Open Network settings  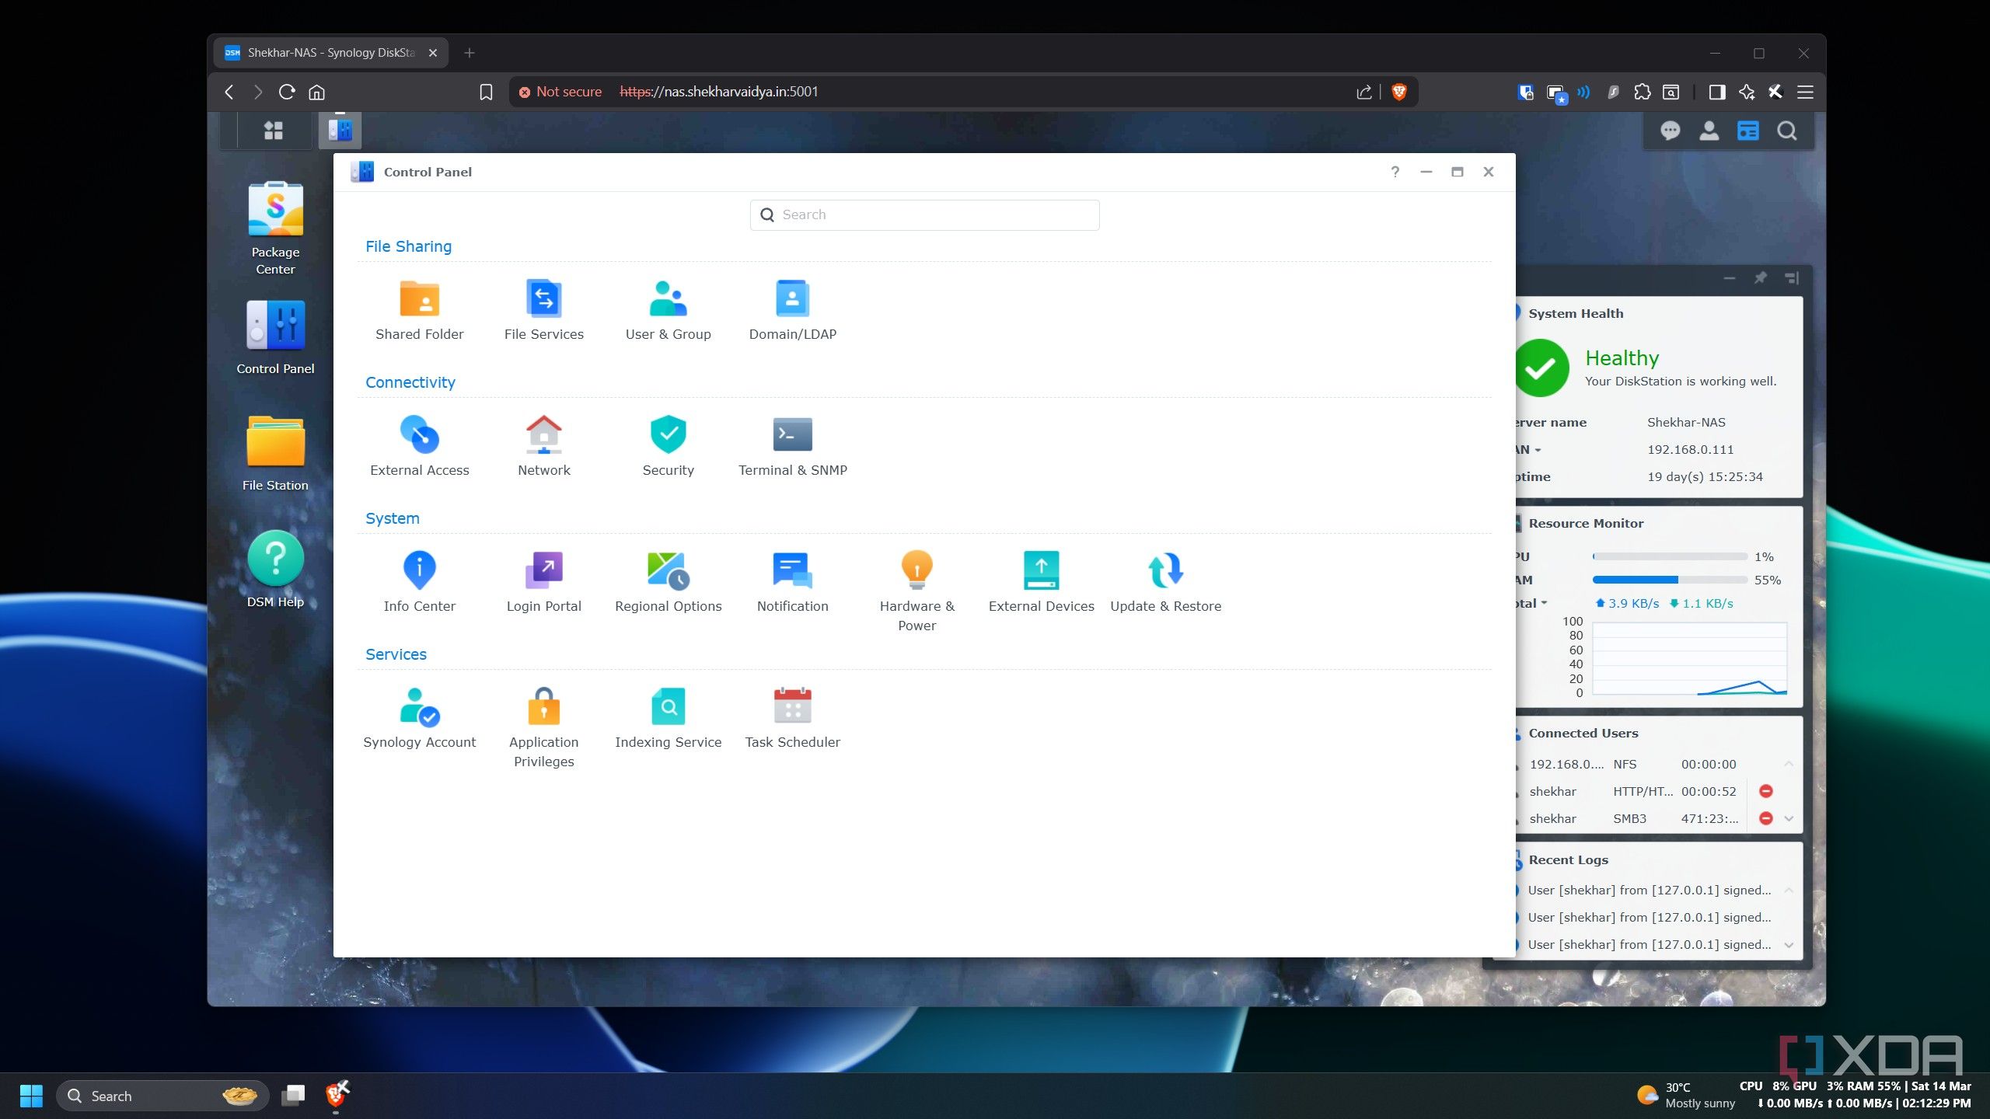point(543,447)
